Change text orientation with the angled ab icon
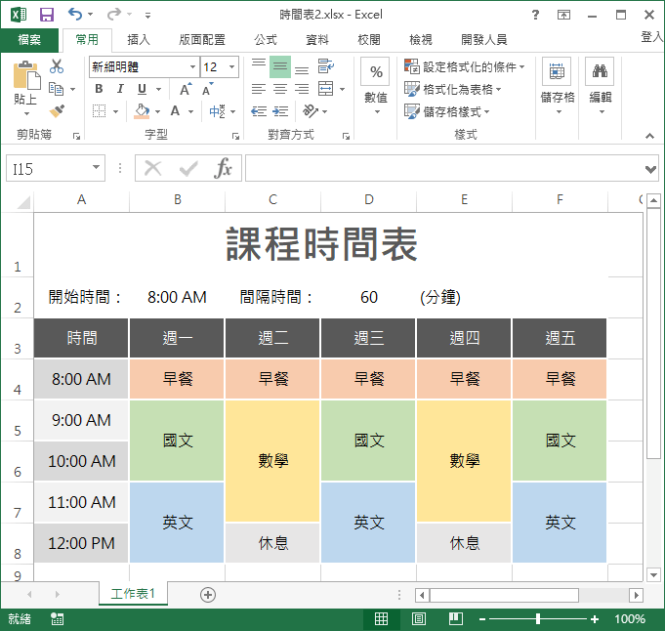The image size is (665, 631). tap(311, 111)
